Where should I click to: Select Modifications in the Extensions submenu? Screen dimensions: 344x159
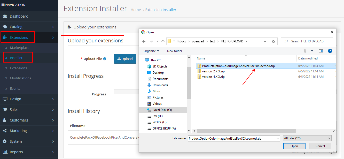tap(20, 78)
